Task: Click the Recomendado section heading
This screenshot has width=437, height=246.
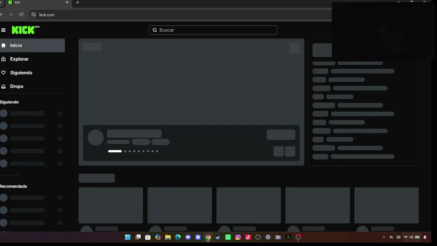Action: coord(13,186)
